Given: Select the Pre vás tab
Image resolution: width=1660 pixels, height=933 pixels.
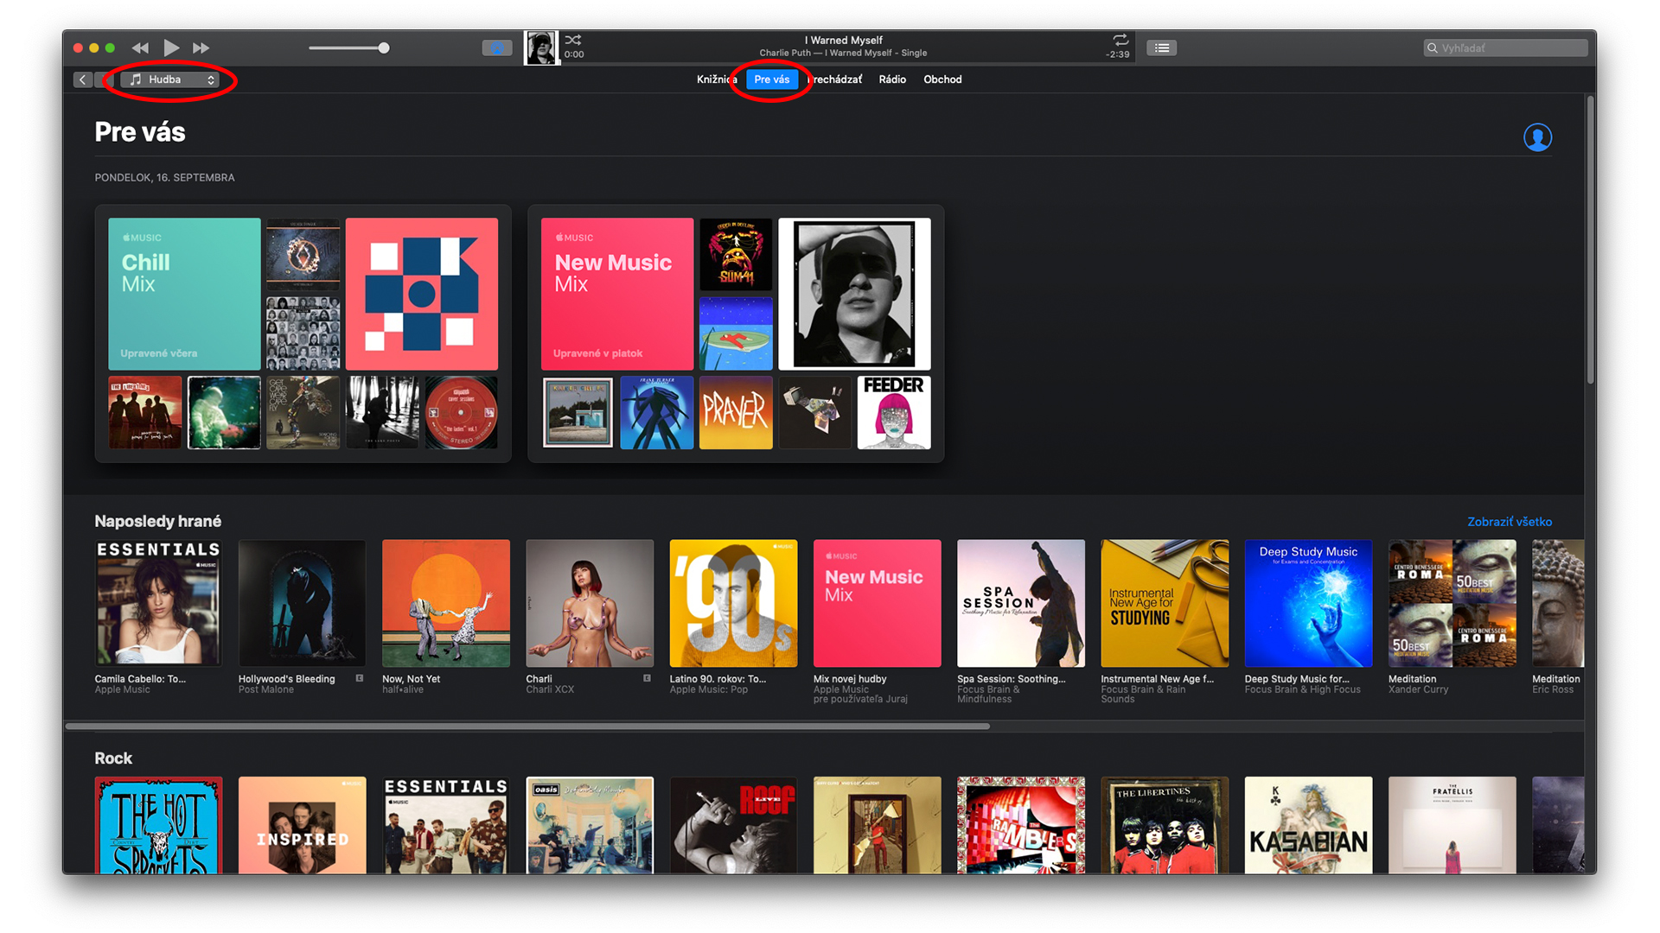Looking at the screenshot, I should click(x=771, y=79).
